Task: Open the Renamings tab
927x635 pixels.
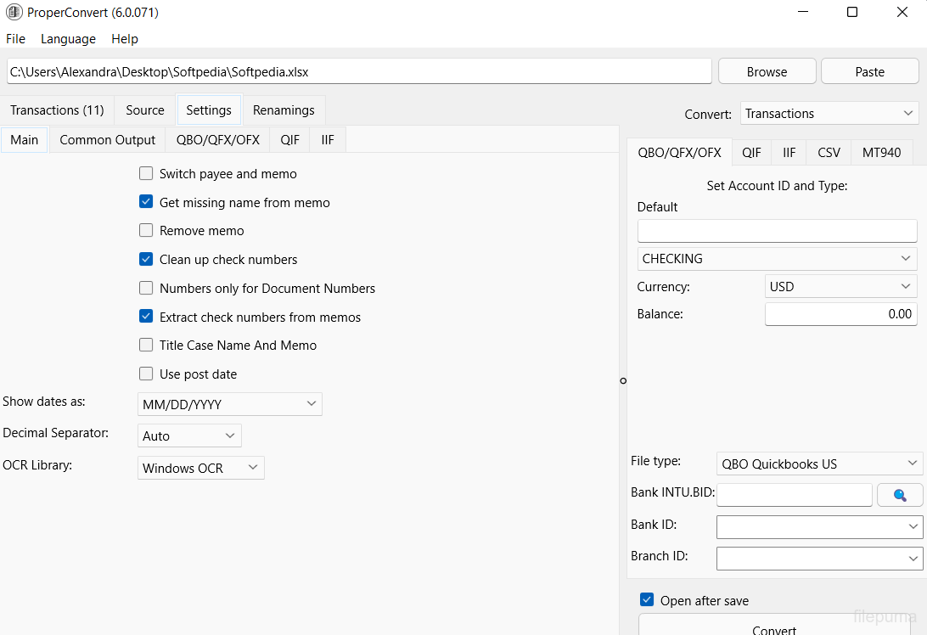Action: tap(284, 110)
